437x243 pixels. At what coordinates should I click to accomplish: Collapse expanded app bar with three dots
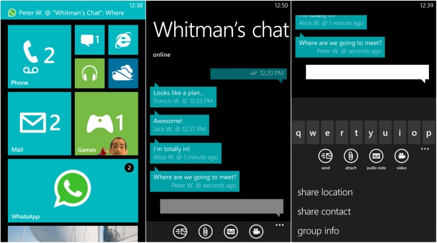[425, 149]
